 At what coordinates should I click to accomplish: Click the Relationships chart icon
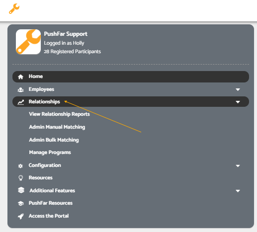[21, 102]
